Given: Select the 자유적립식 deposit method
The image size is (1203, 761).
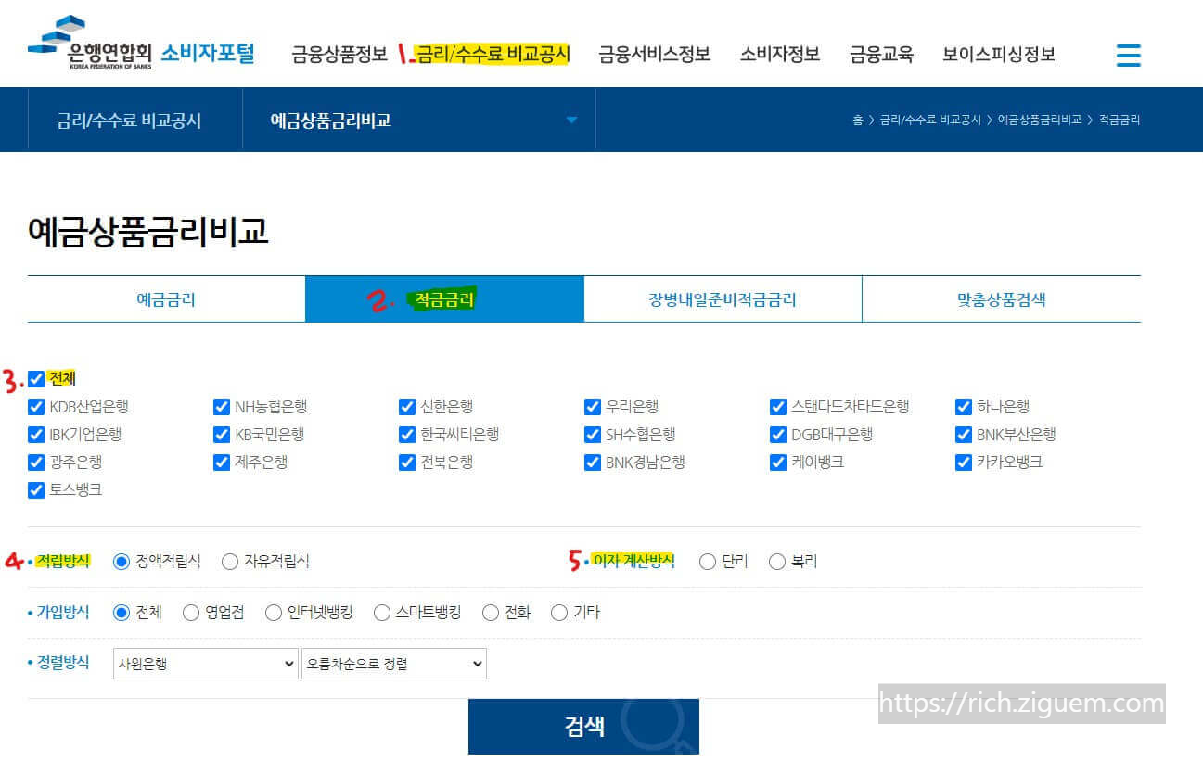Looking at the screenshot, I should (x=229, y=561).
